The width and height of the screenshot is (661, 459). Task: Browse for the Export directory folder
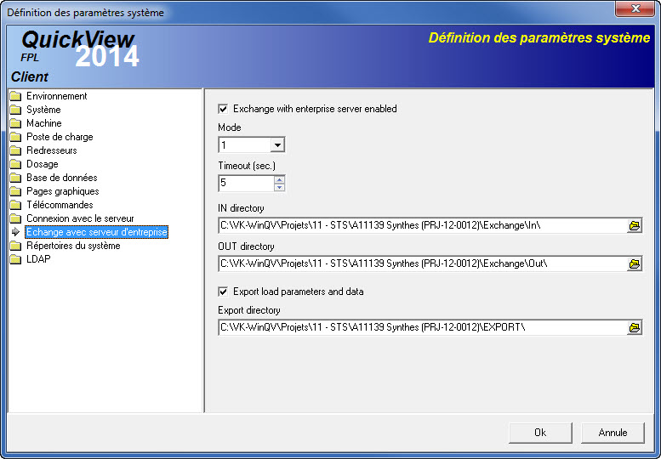click(634, 327)
